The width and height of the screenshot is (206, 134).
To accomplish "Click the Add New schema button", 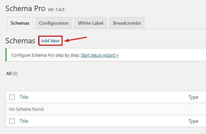I will click(x=50, y=41).
